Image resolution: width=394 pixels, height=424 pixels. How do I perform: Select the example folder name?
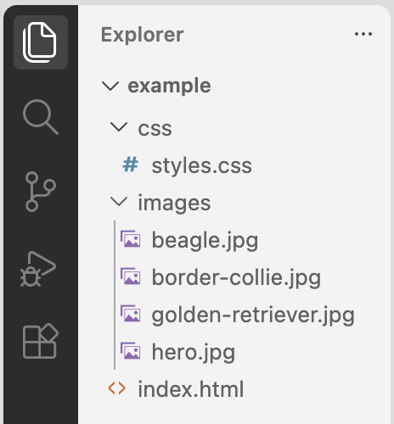coord(169,86)
